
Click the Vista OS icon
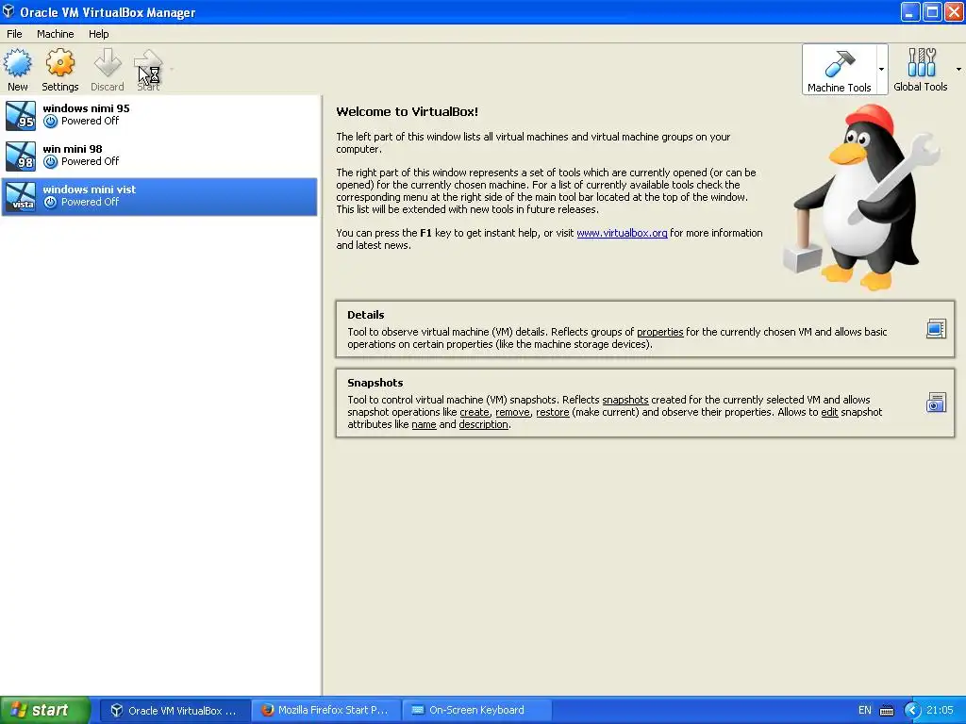point(21,197)
